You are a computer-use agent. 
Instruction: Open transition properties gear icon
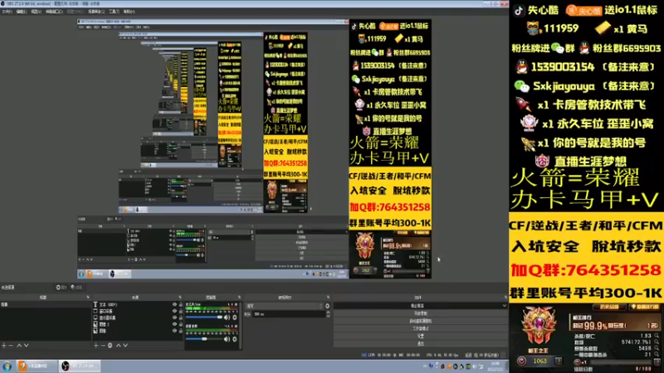[x=327, y=306]
